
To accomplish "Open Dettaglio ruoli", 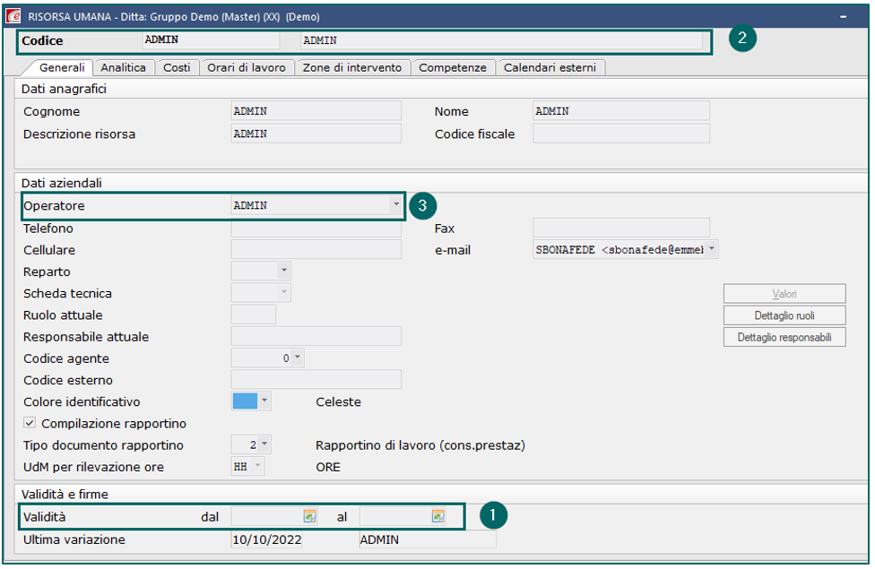I will [784, 315].
